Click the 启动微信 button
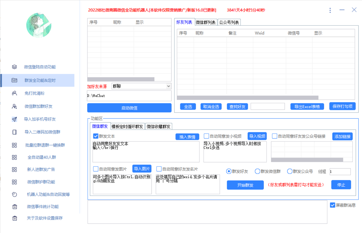 pyautogui.click(x=129, y=108)
